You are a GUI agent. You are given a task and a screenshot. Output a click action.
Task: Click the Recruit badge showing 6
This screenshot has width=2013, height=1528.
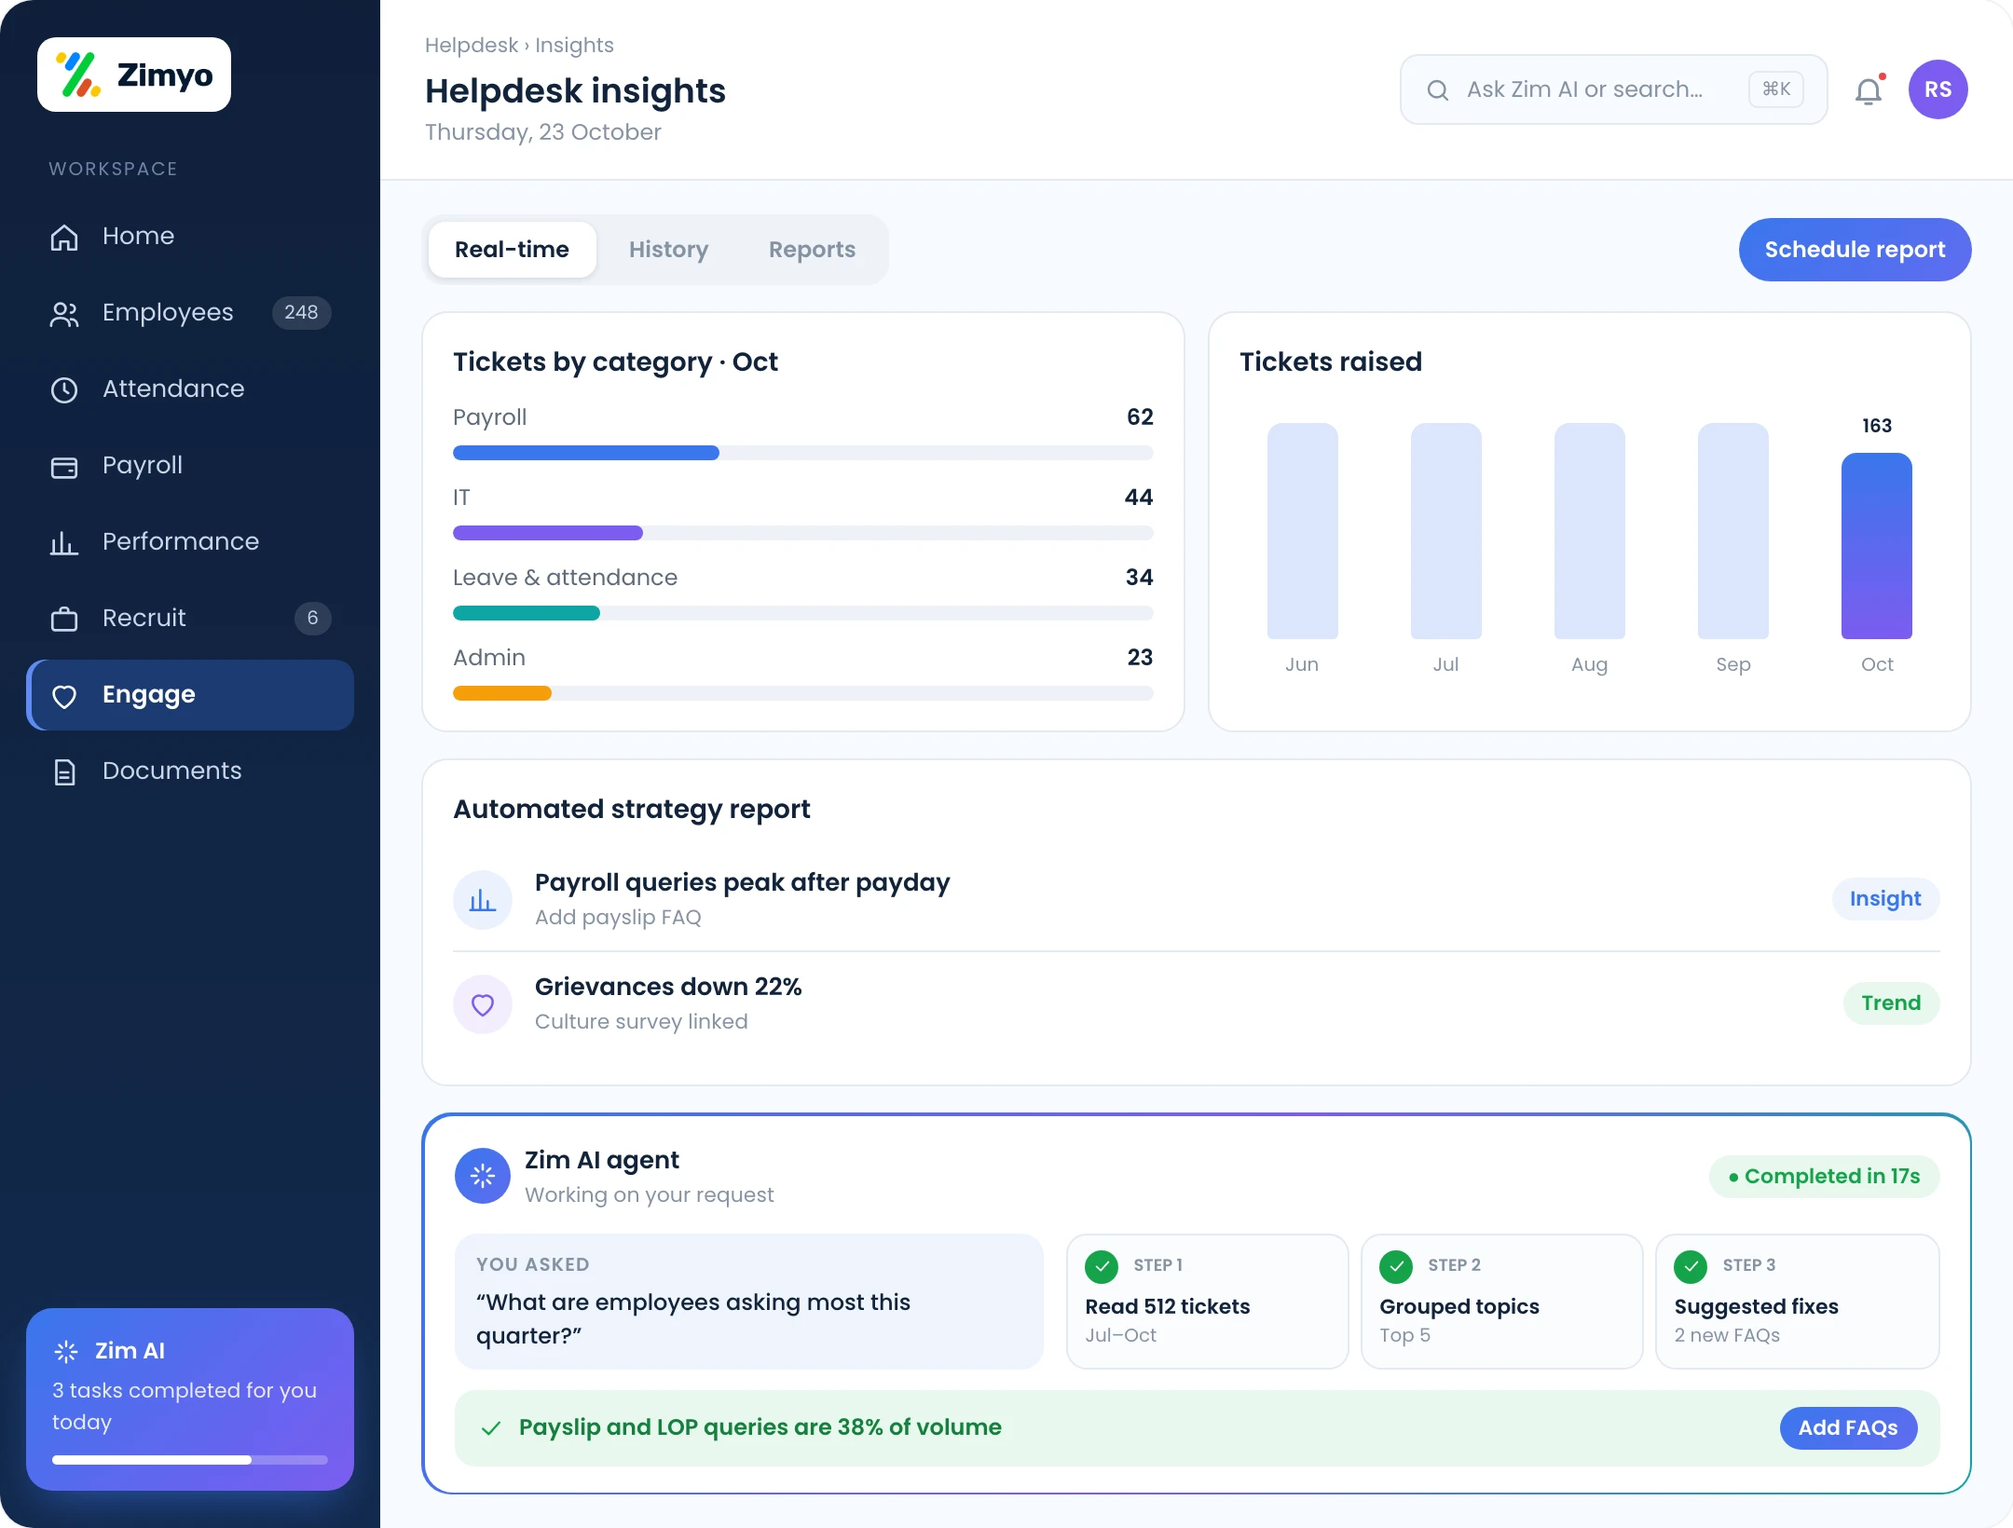click(x=312, y=618)
